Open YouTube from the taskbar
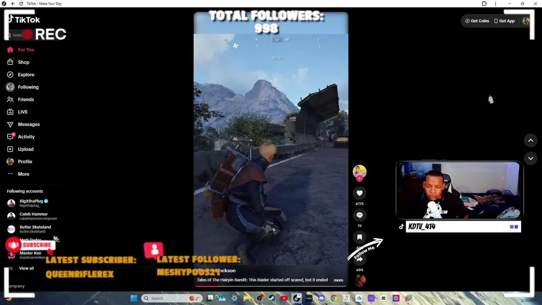Viewport: 542px width, 305px height. 284,298
